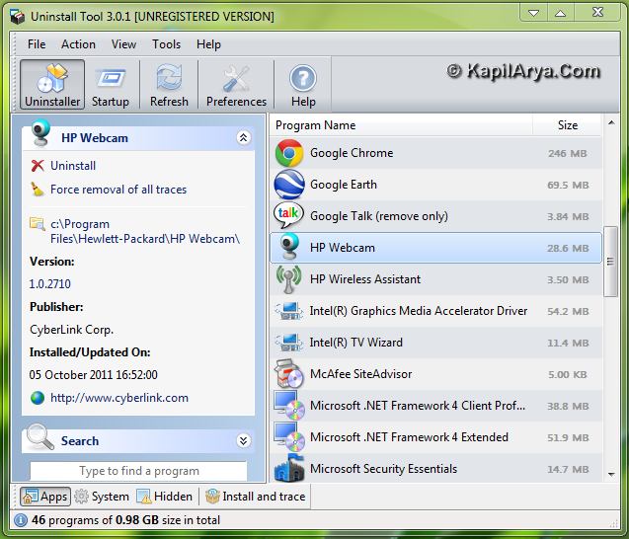Select Google Talk (remove only) row

tap(436, 216)
